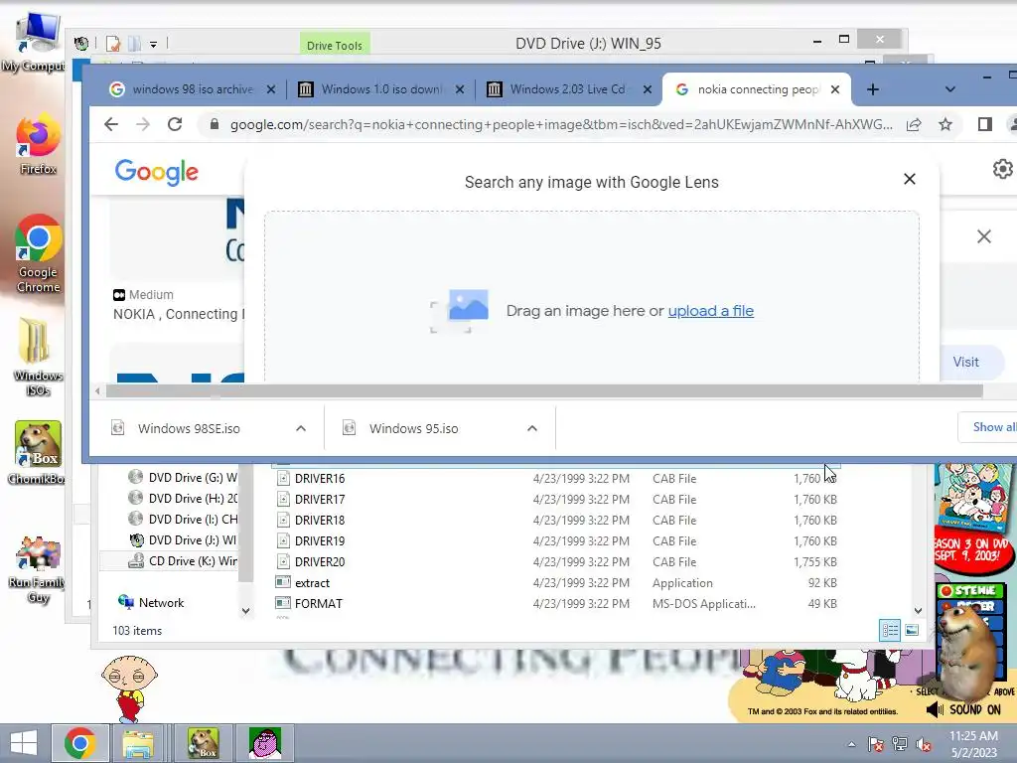1017x763 pixels.
Task: Select DVD Drive (I:) in navigation pane
Action: 183,519
